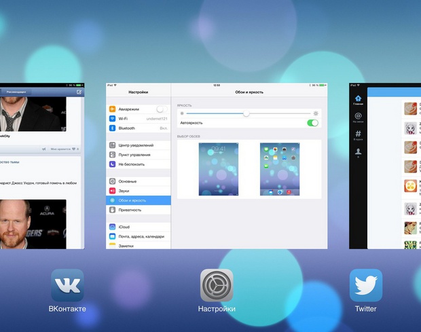Image resolution: width=421 pixels, height=332 pixels.
Task: Open the Settings gear app icon
Action: pos(217,285)
